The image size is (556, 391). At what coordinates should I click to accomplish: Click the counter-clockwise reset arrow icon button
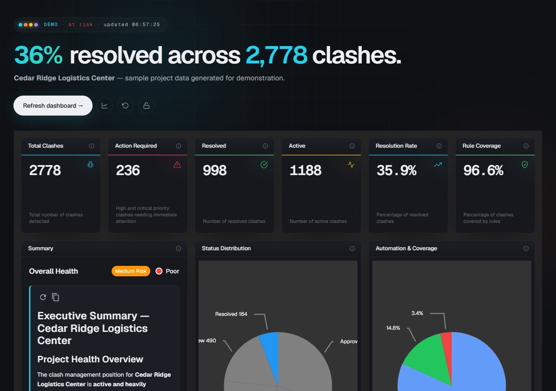tap(126, 106)
